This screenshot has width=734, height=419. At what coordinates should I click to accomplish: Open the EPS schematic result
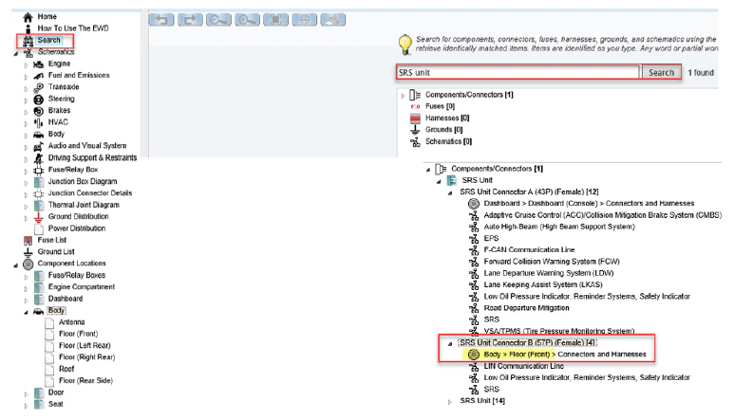click(491, 238)
